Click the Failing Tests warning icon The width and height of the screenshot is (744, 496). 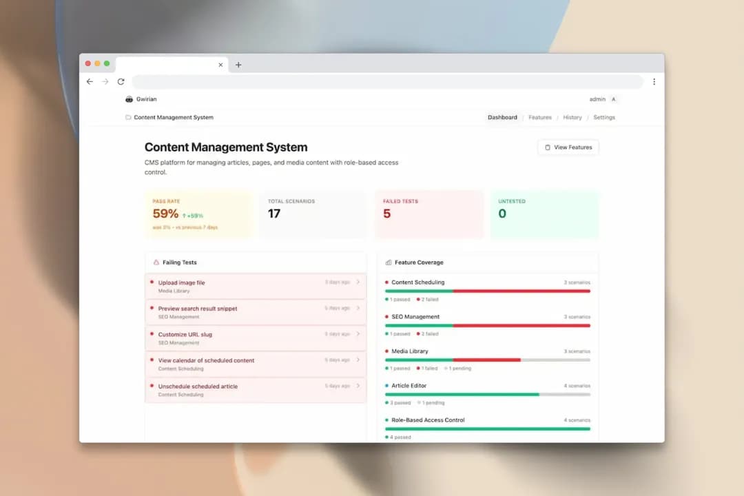[x=156, y=262]
